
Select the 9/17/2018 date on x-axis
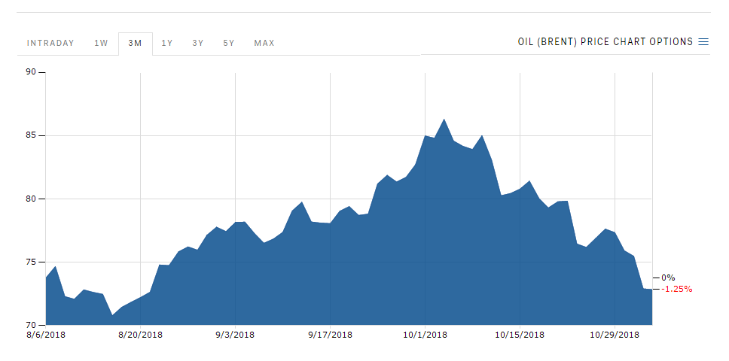pos(331,335)
